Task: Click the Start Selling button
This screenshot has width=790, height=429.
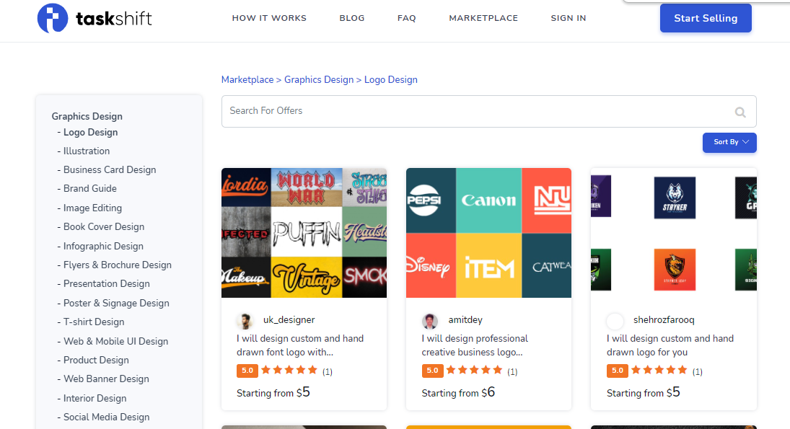Action: tap(706, 18)
